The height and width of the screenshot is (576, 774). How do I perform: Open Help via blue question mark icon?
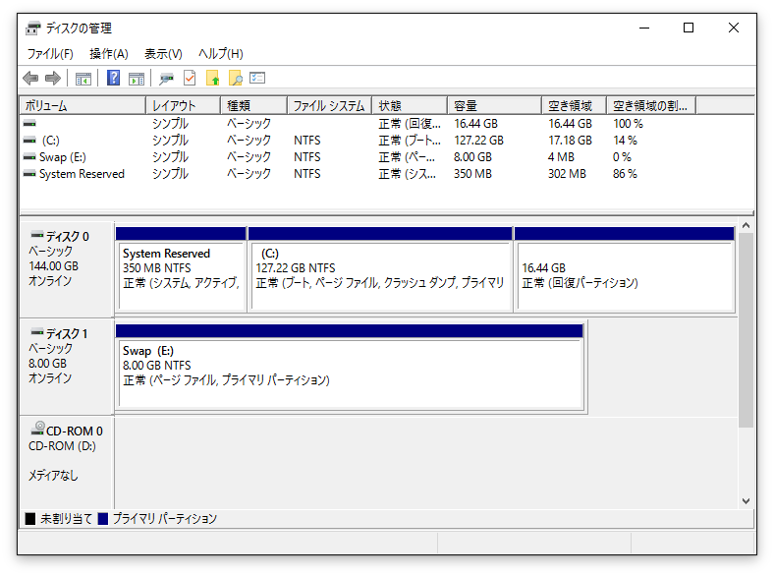pyautogui.click(x=114, y=78)
